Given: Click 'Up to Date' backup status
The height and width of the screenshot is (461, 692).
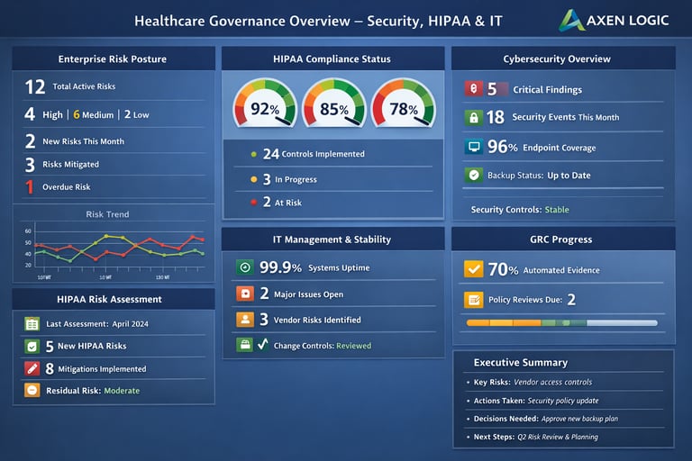Looking at the screenshot, I should pos(569,176).
